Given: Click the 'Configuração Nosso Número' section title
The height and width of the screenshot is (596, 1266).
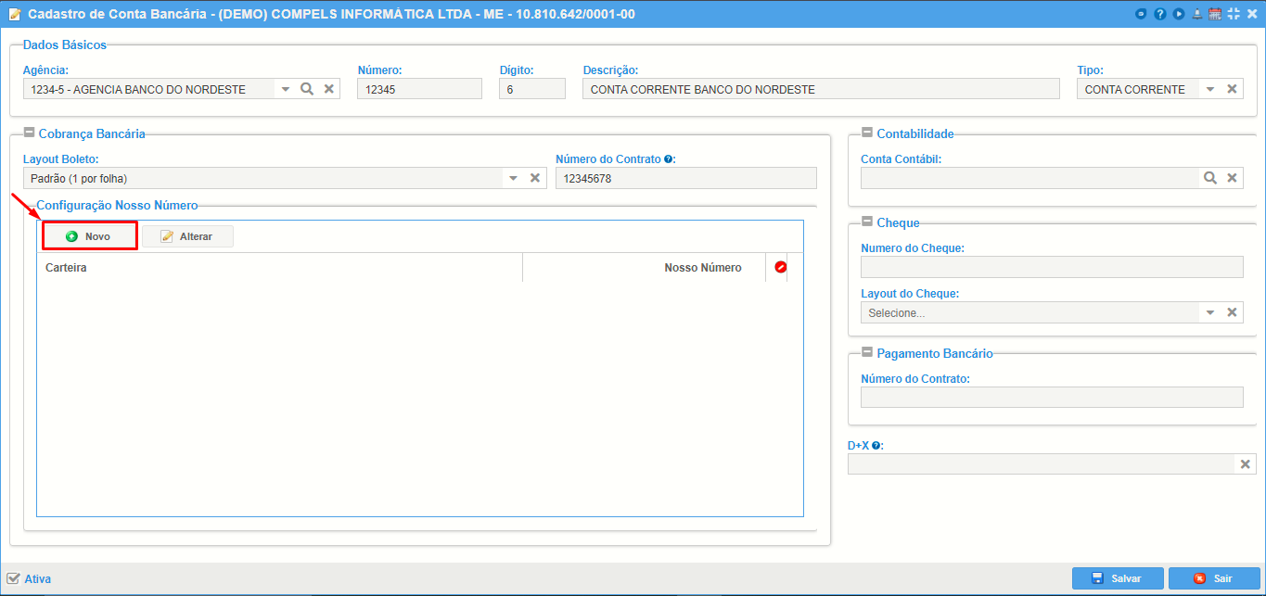Looking at the screenshot, I should (x=117, y=205).
